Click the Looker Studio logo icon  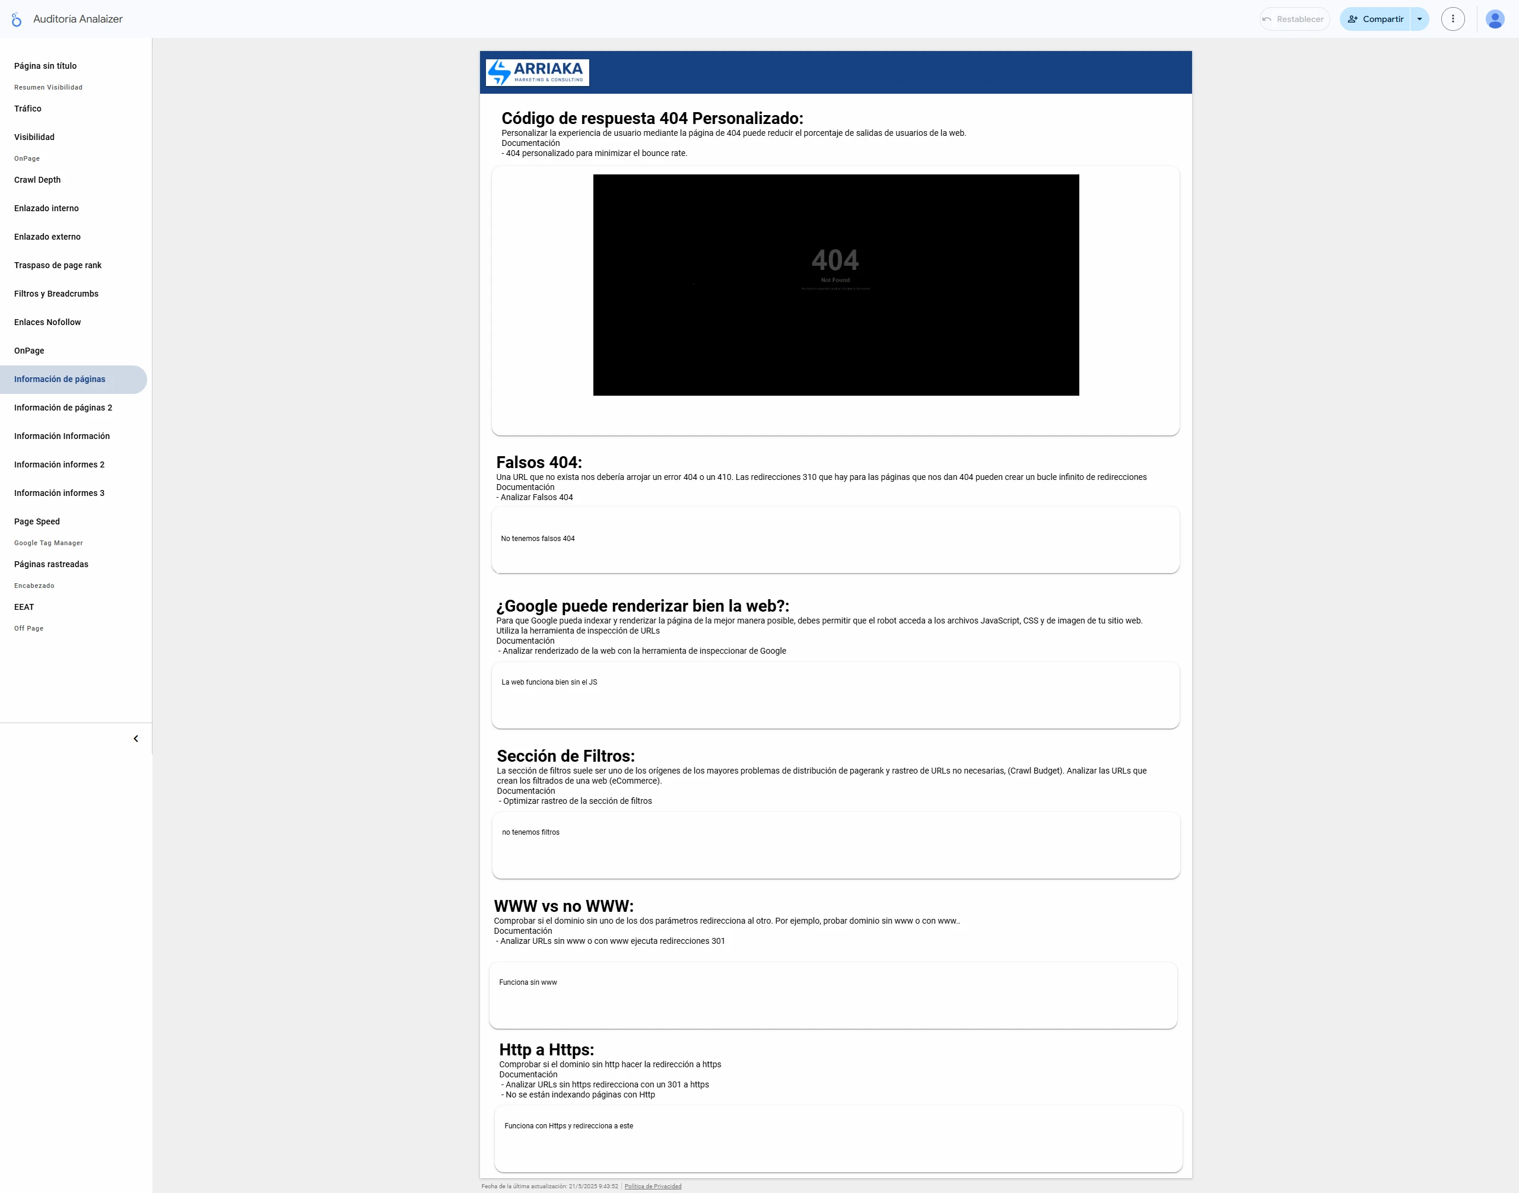coord(16,20)
